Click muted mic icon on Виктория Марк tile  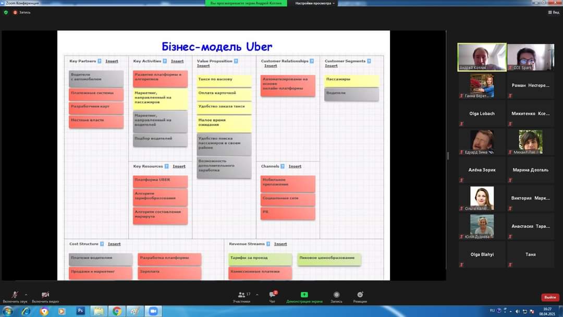click(510, 208)
